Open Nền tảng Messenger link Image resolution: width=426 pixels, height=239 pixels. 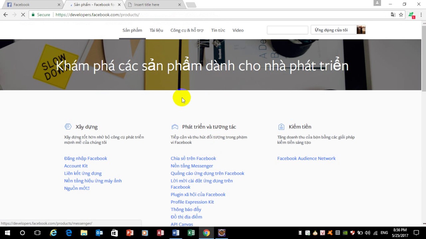click(x=192, y=166)
